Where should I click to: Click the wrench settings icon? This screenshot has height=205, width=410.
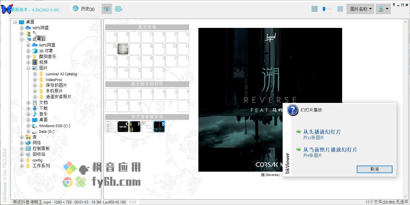394,5
